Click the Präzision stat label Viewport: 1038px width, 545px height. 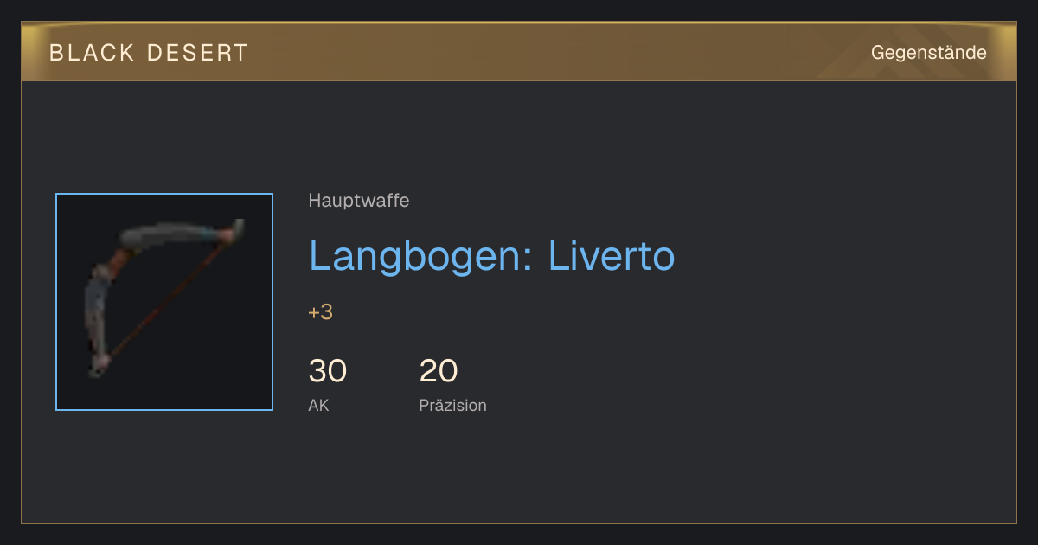coord(452,405)
